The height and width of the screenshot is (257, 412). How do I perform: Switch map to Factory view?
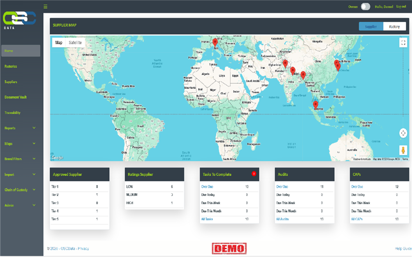[394, 27]
